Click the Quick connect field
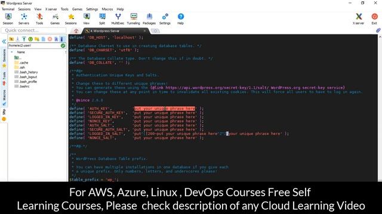The width and height of the screenshot is (382, 214). point(33,30)
